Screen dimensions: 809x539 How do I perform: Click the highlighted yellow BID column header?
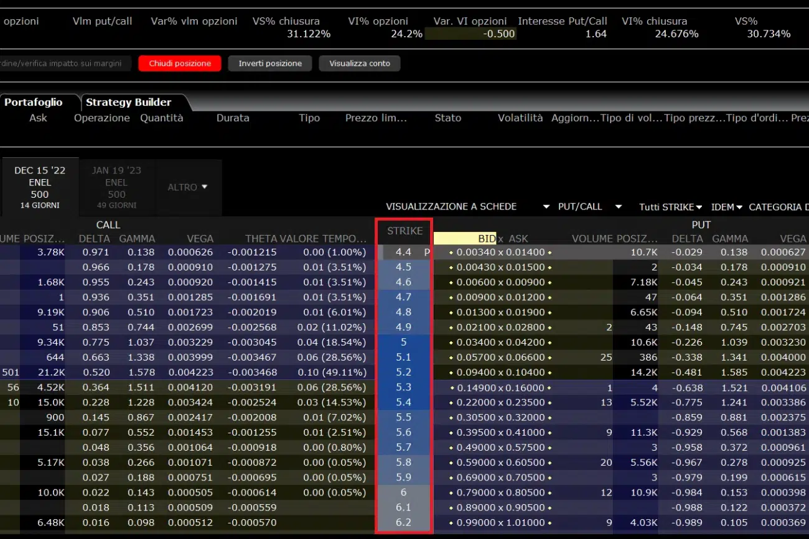pyautogui.click(x=465, y=238)
